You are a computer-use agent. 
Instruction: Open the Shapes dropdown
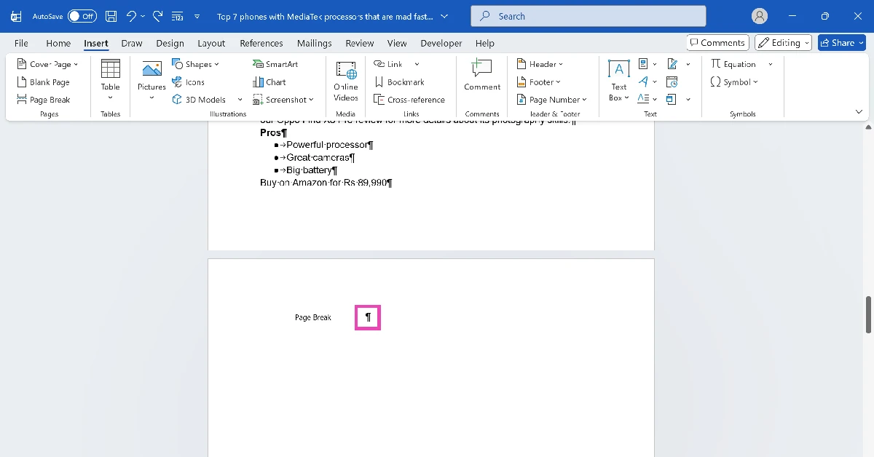(x=195, y=63)
